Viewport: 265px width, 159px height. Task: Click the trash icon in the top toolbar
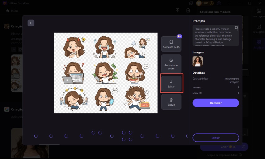coord(188,11)
